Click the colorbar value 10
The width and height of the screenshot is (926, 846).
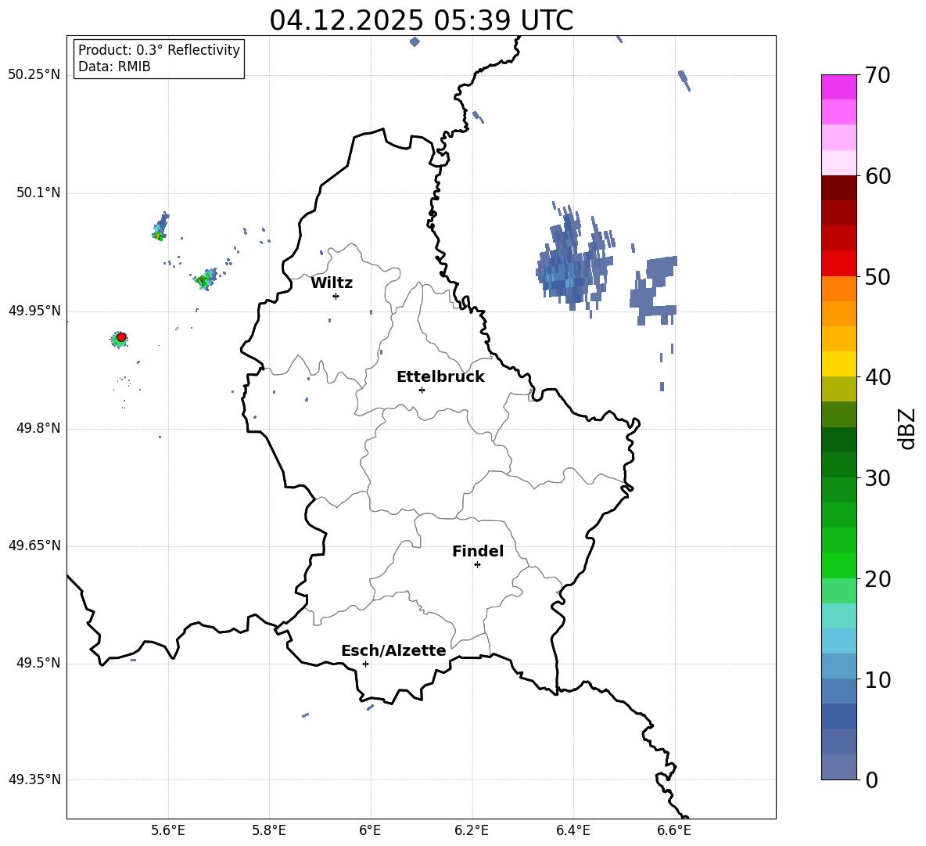(x=878, y=679)
